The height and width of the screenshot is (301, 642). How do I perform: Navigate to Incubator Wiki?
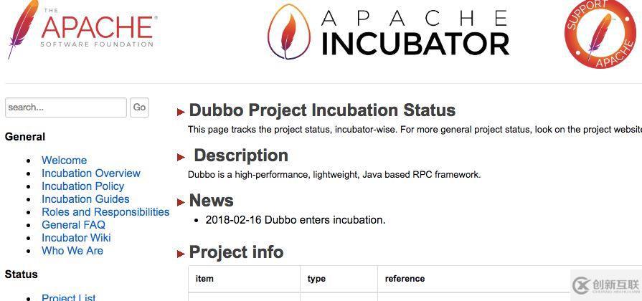pos(76,238)
